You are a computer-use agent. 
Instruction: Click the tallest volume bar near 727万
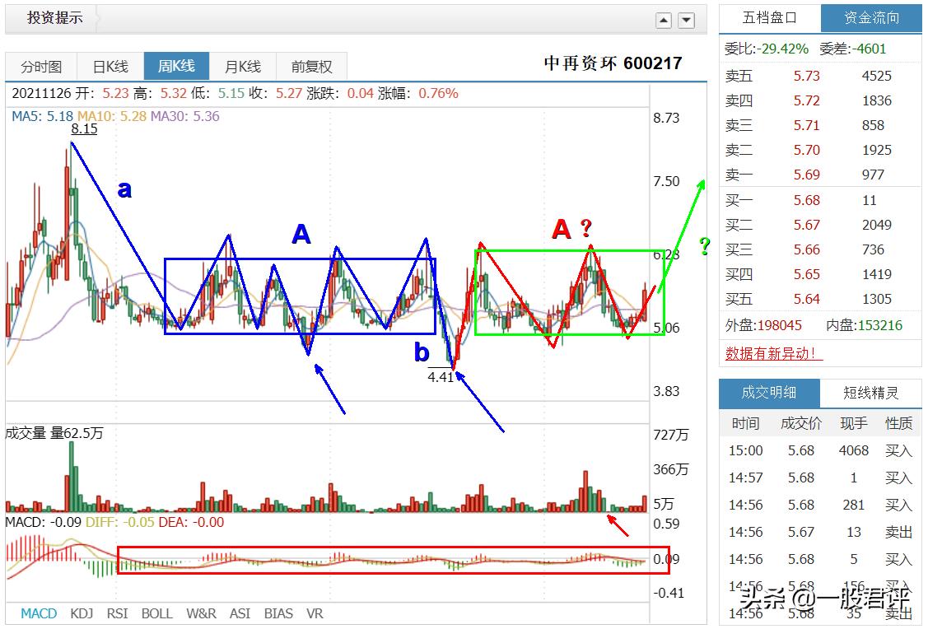coord(72,477)
